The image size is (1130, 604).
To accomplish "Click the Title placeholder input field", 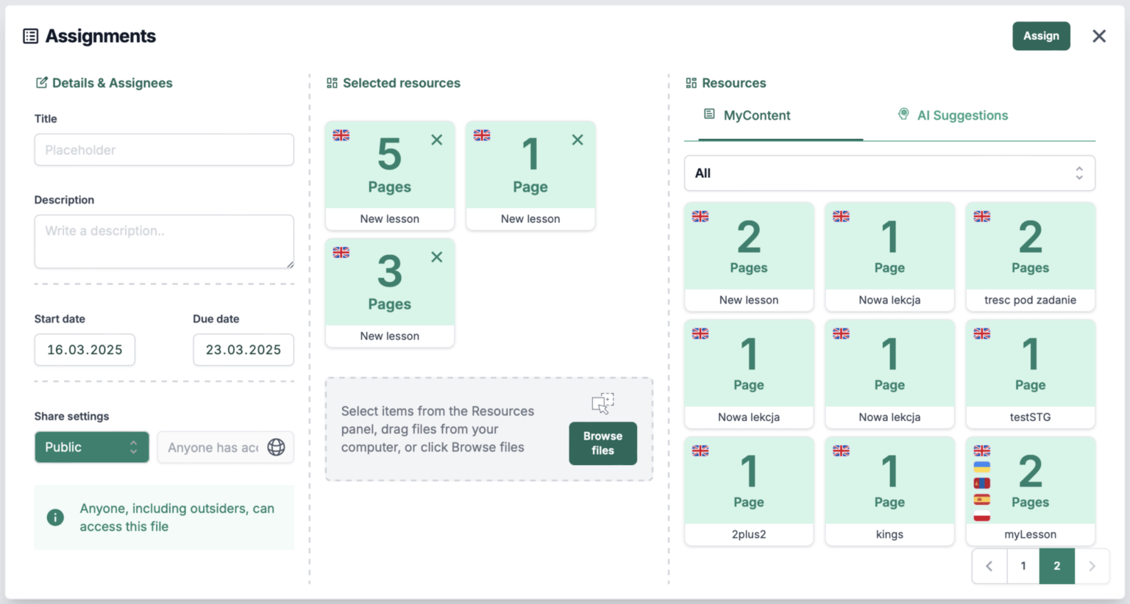I will (x=163, y=149).
